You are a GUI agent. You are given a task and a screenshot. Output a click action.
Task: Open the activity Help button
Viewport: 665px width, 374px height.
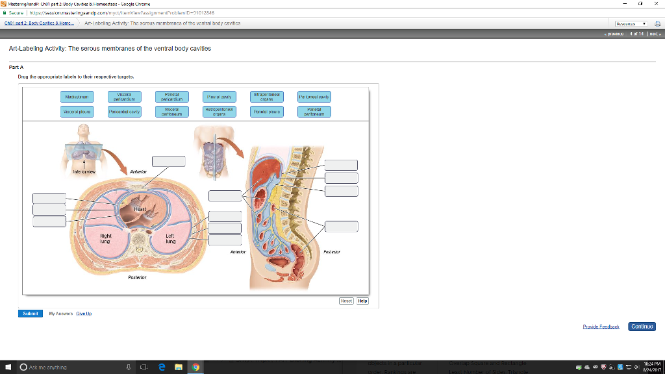pos(361,301)
